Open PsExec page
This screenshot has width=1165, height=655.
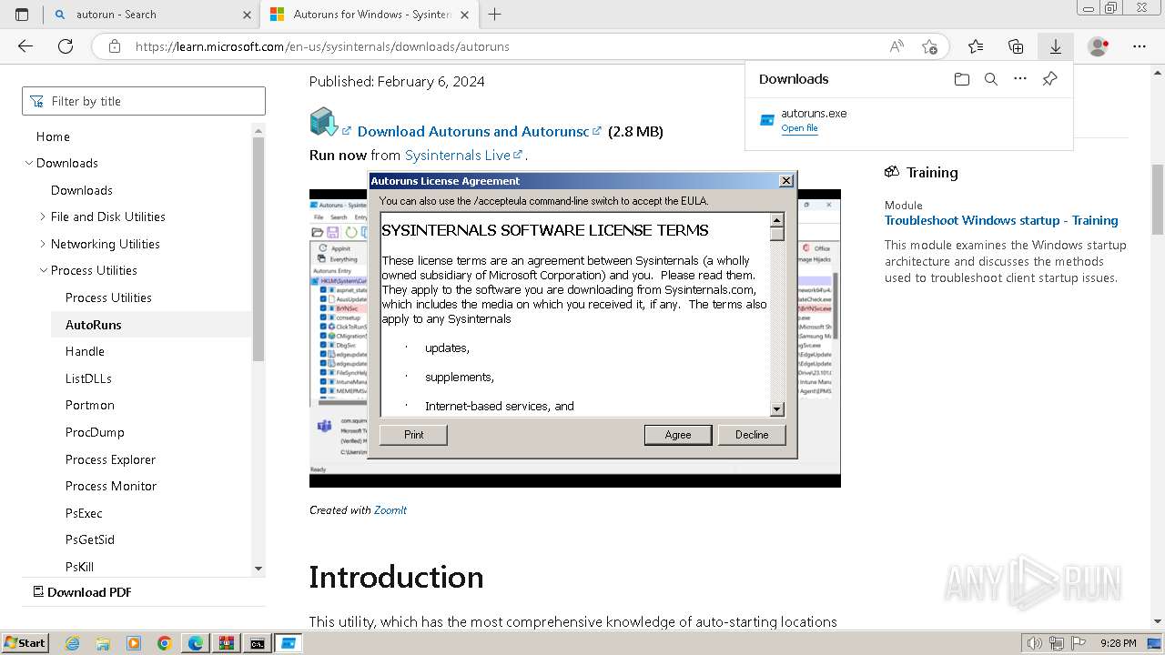(84, 513)
